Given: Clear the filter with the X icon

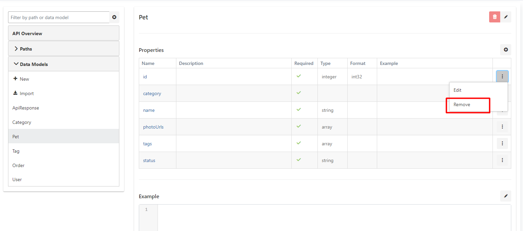Looking at the screenshot, I should tap(114, 17).
